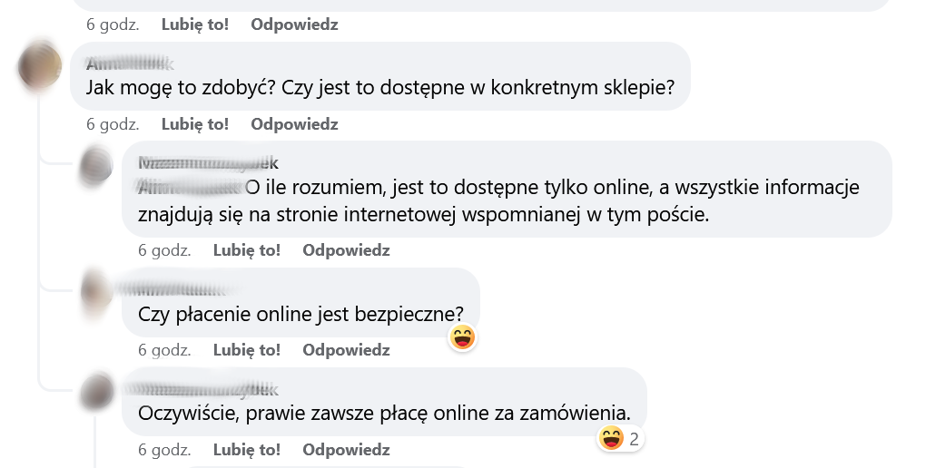The image size is (926, 468).
Task: Reply to the 'Jak mogę to zdobyć' comment
Action: 294,124
